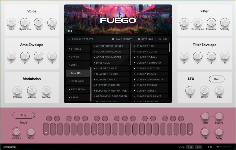
Task: Click the Tuning 0 ct cents field
Action: (199, 147)
